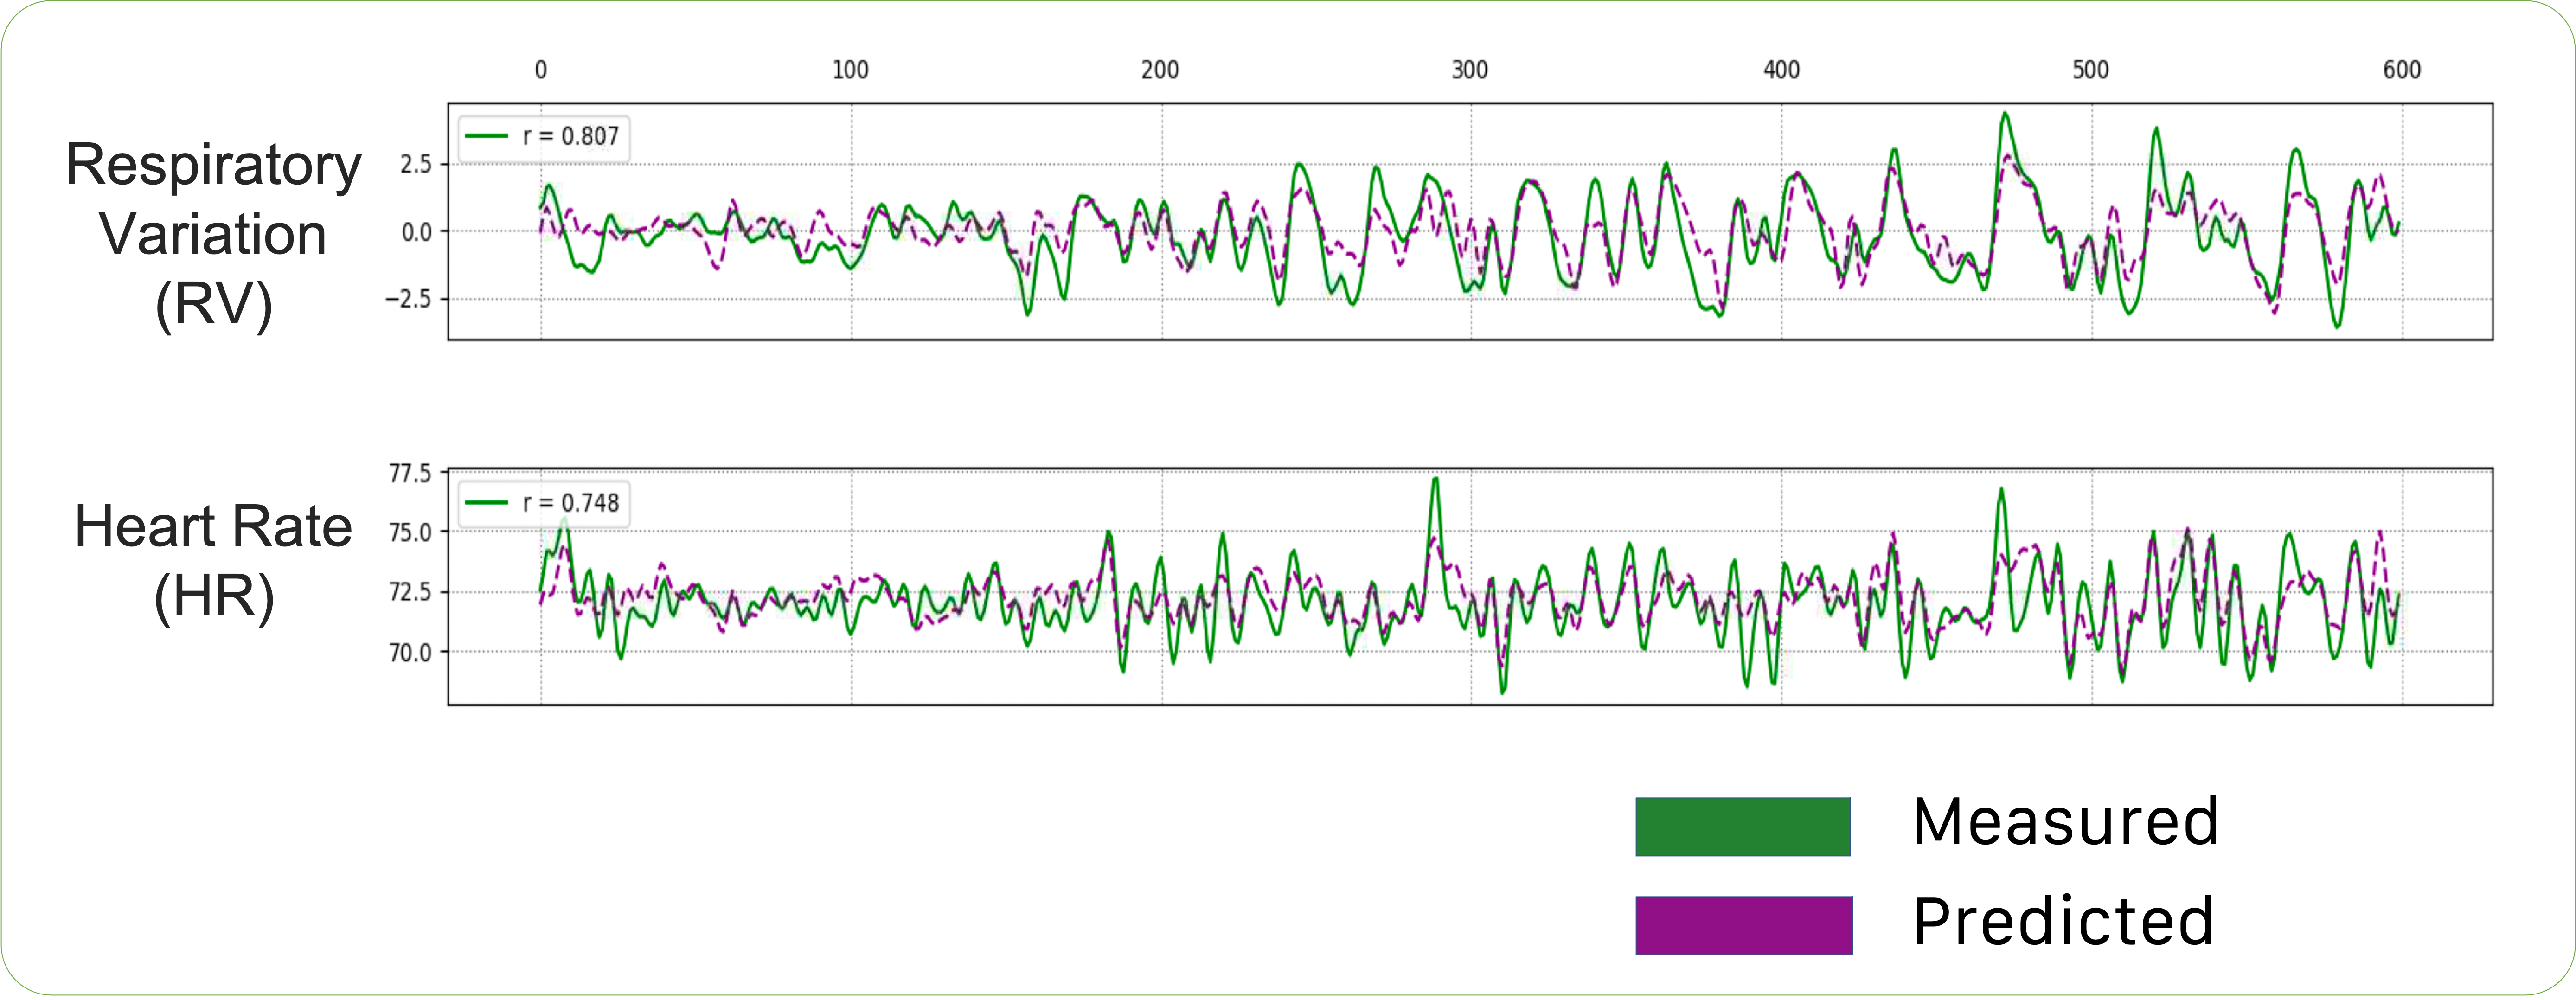This screenshot has width=2576, height=1000.
Task: Click the 100 x-axis tick label
Action: pyautogui.click(x=851, y=70)
